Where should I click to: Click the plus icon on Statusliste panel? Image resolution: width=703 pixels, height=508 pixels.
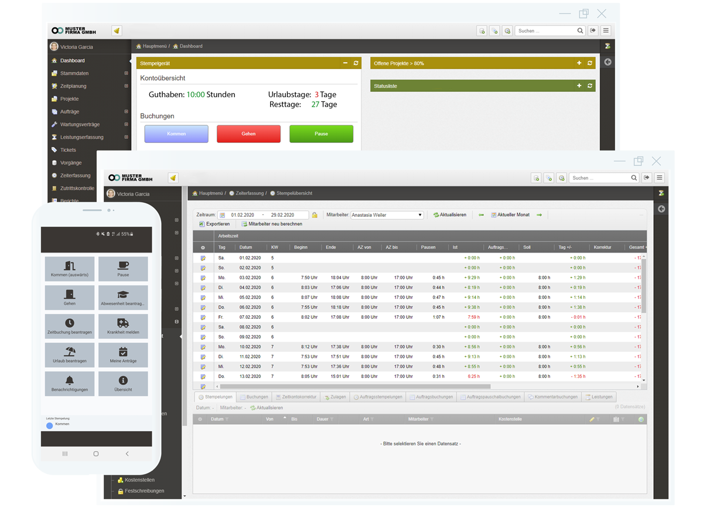point(579,86)
